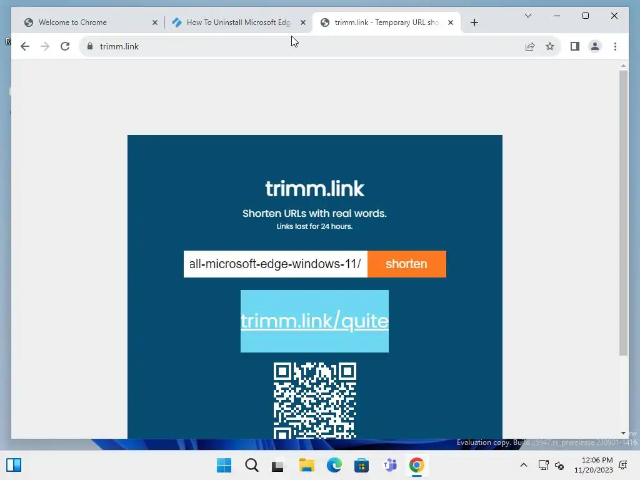
Task: Open Chrome three-dot menu
Action: [615, 46]
